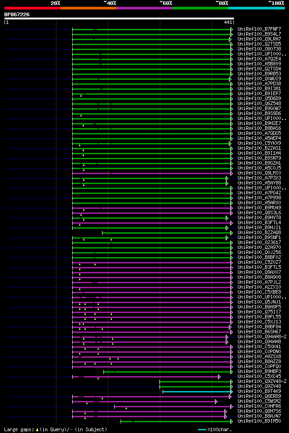The height and width of the screenshot is (433, 289).
Task: Click the cyan alignment bar of the B9T4K9 hit
Action: pos(197,392)
